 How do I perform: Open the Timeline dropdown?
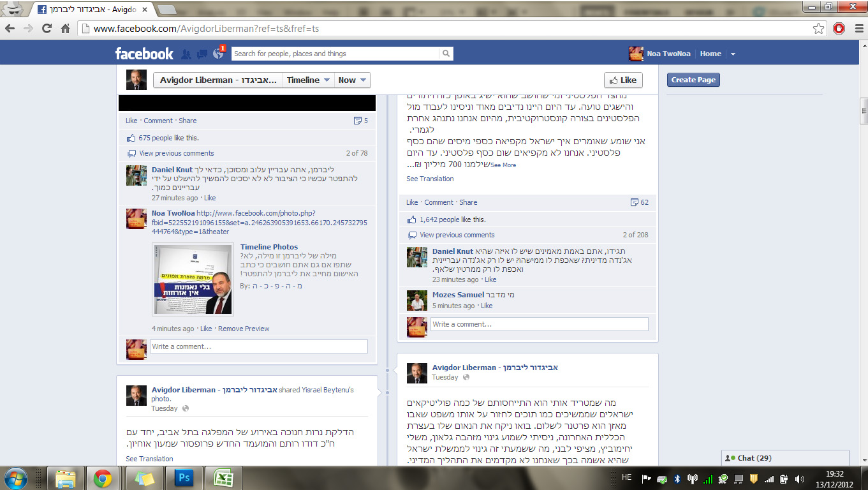[309, 80]
